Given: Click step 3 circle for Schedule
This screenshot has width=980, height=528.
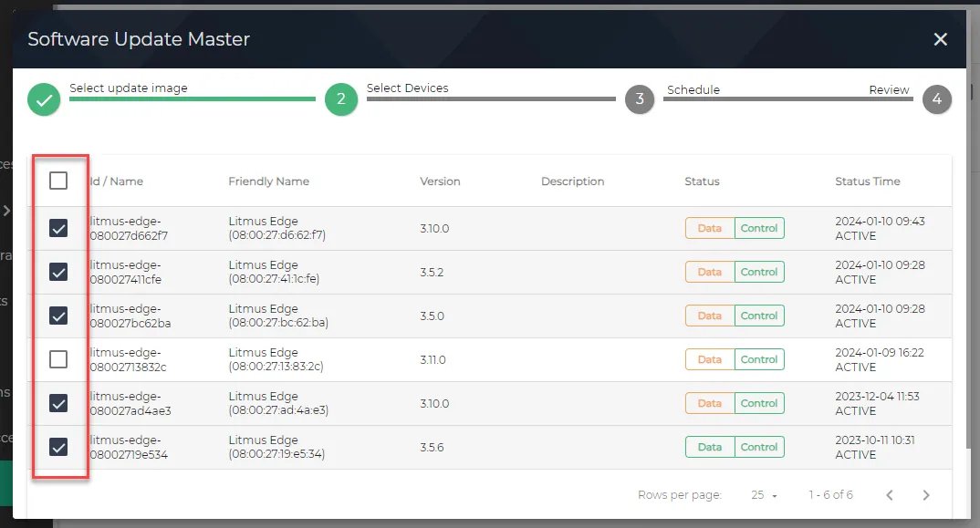Looking at the screenshot, I should (640, 98).
